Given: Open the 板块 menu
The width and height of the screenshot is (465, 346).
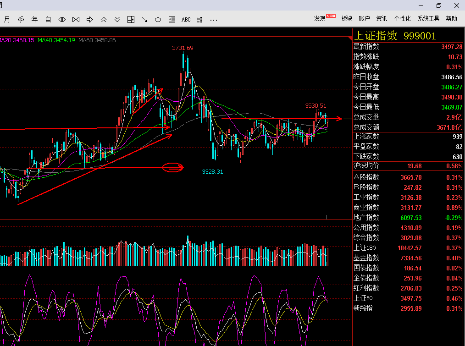Looking at the screenshot, I should coord(347,18).
